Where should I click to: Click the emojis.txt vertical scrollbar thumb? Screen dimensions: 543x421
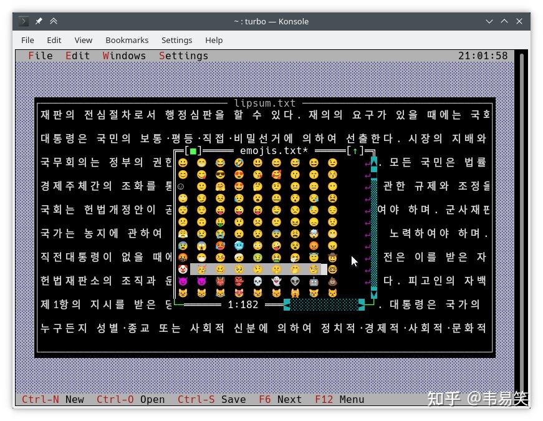pos(374,175)
